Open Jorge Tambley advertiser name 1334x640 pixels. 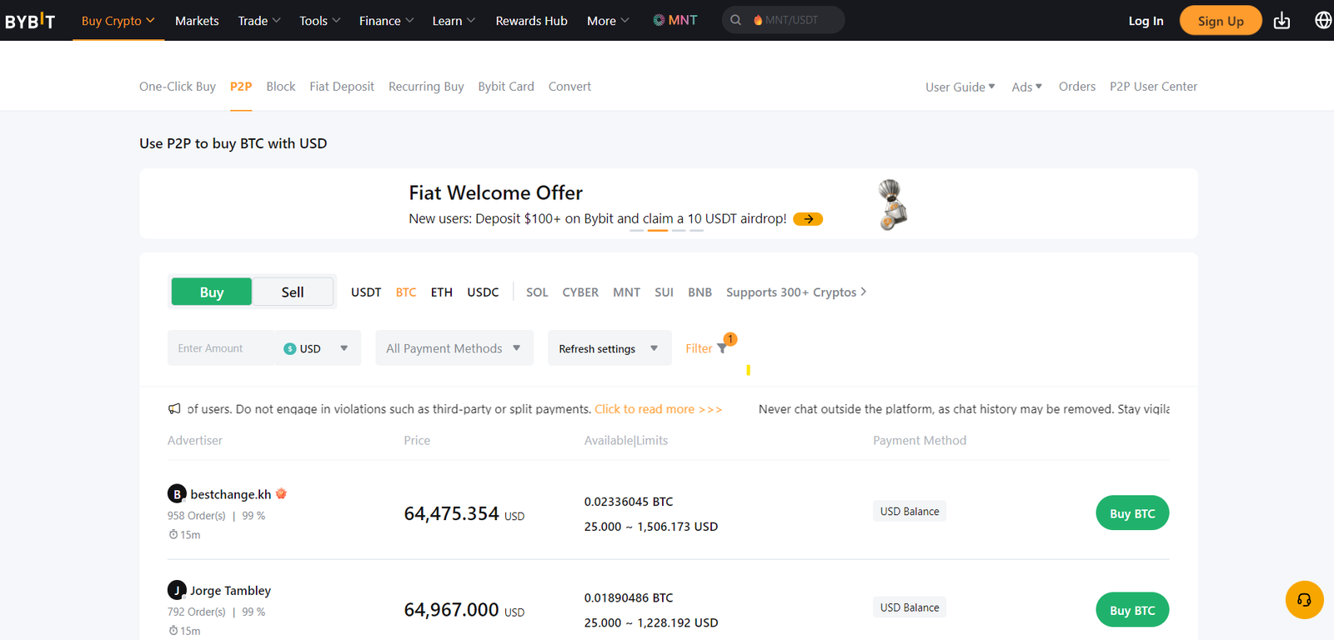[x=230, y=591]
